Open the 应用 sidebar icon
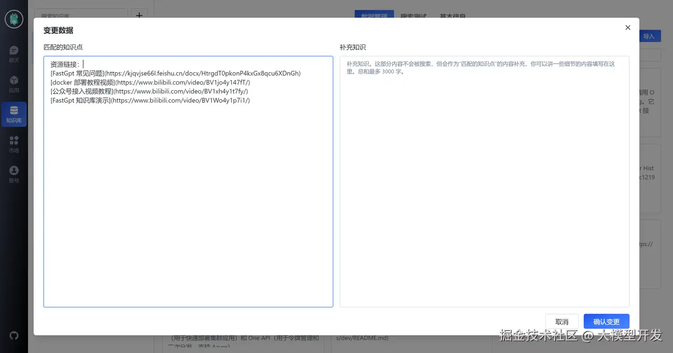The width and height of the screenshot is (673, 353). click(14, 84)
